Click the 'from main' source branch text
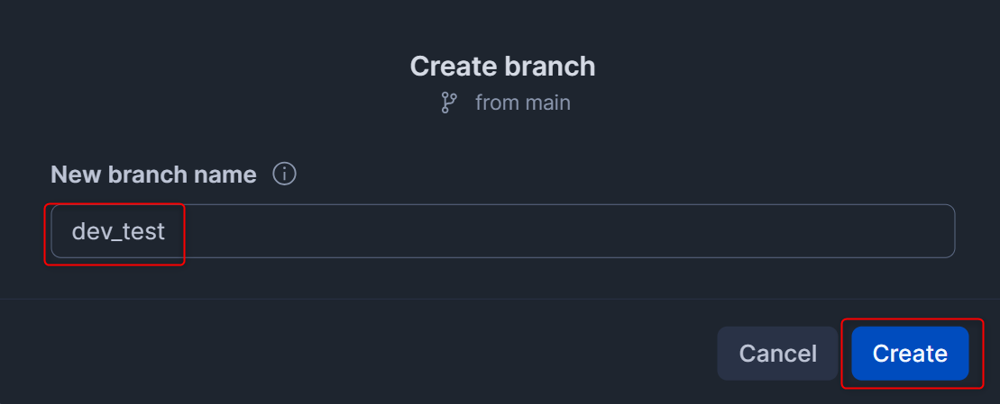 coord(522,103)
